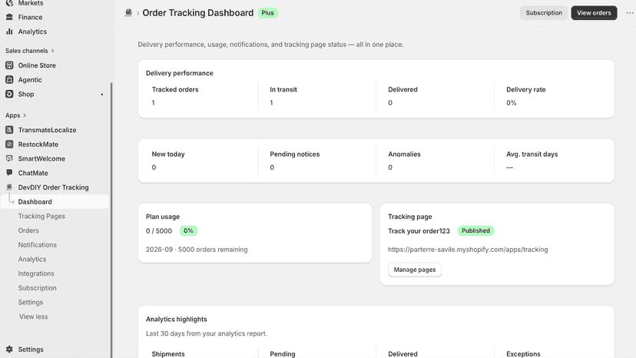This screenshot has height=358, width=636.
Task: Click the "Avg. transit days" metric label
Action: coord(532,154)
